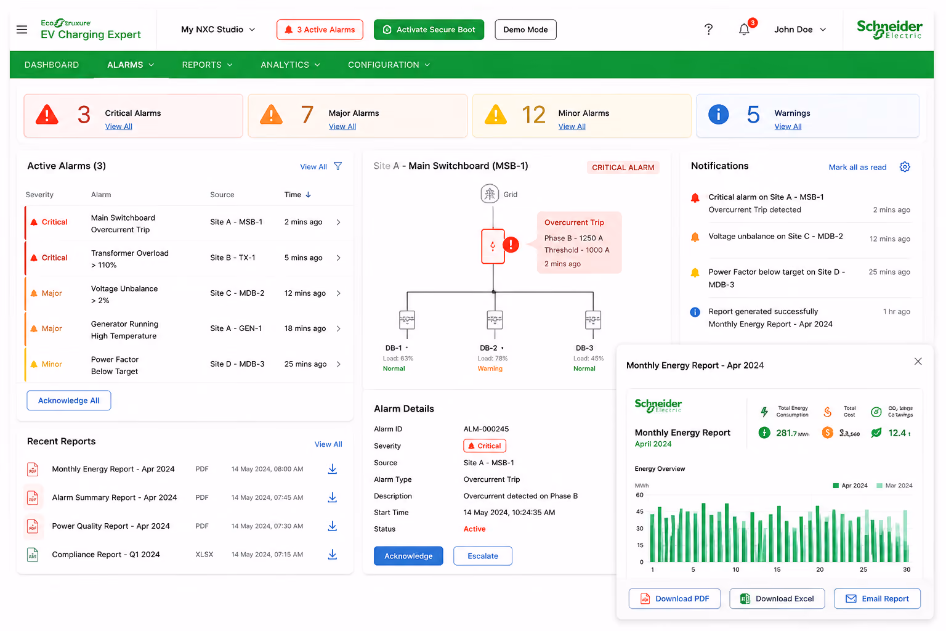The image size is (946, 631).
Task: Click the Warnings blue info icon
Action: [x=718, y=115]
